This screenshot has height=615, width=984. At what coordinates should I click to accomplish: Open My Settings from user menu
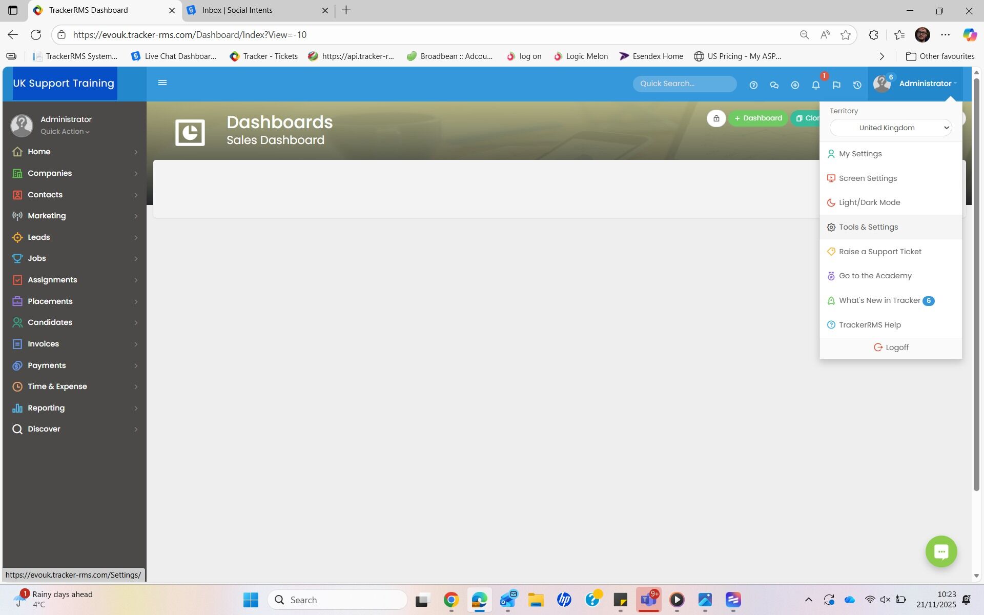860,154
